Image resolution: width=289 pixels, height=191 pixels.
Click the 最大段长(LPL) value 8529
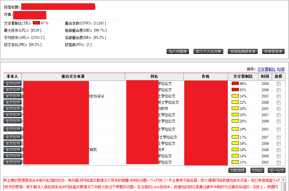pos(36,30)
